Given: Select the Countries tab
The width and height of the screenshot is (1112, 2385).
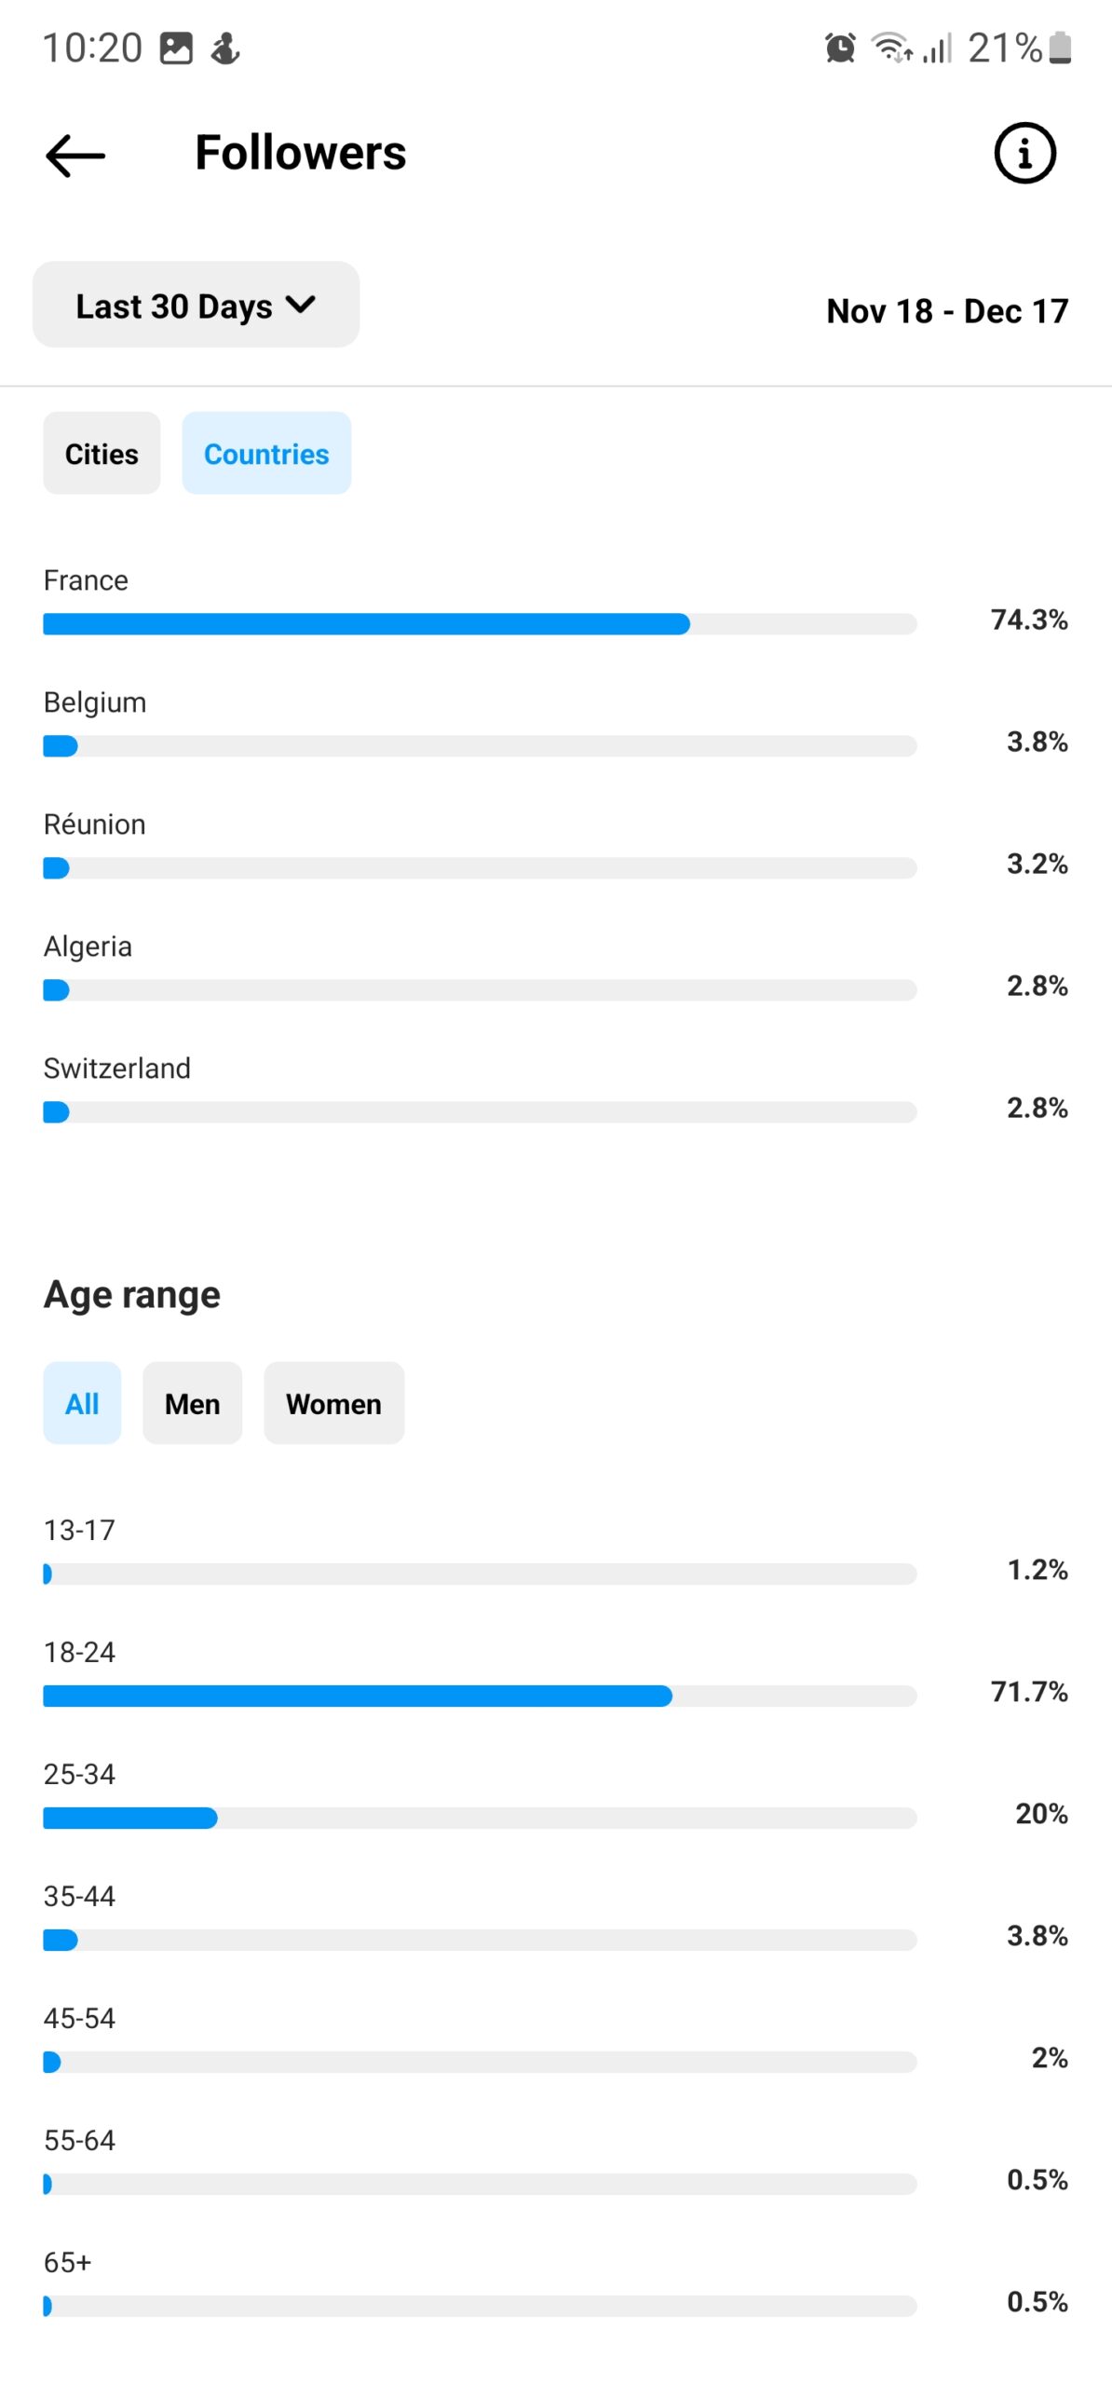Looking at the screenshot, I should (266, 454).
